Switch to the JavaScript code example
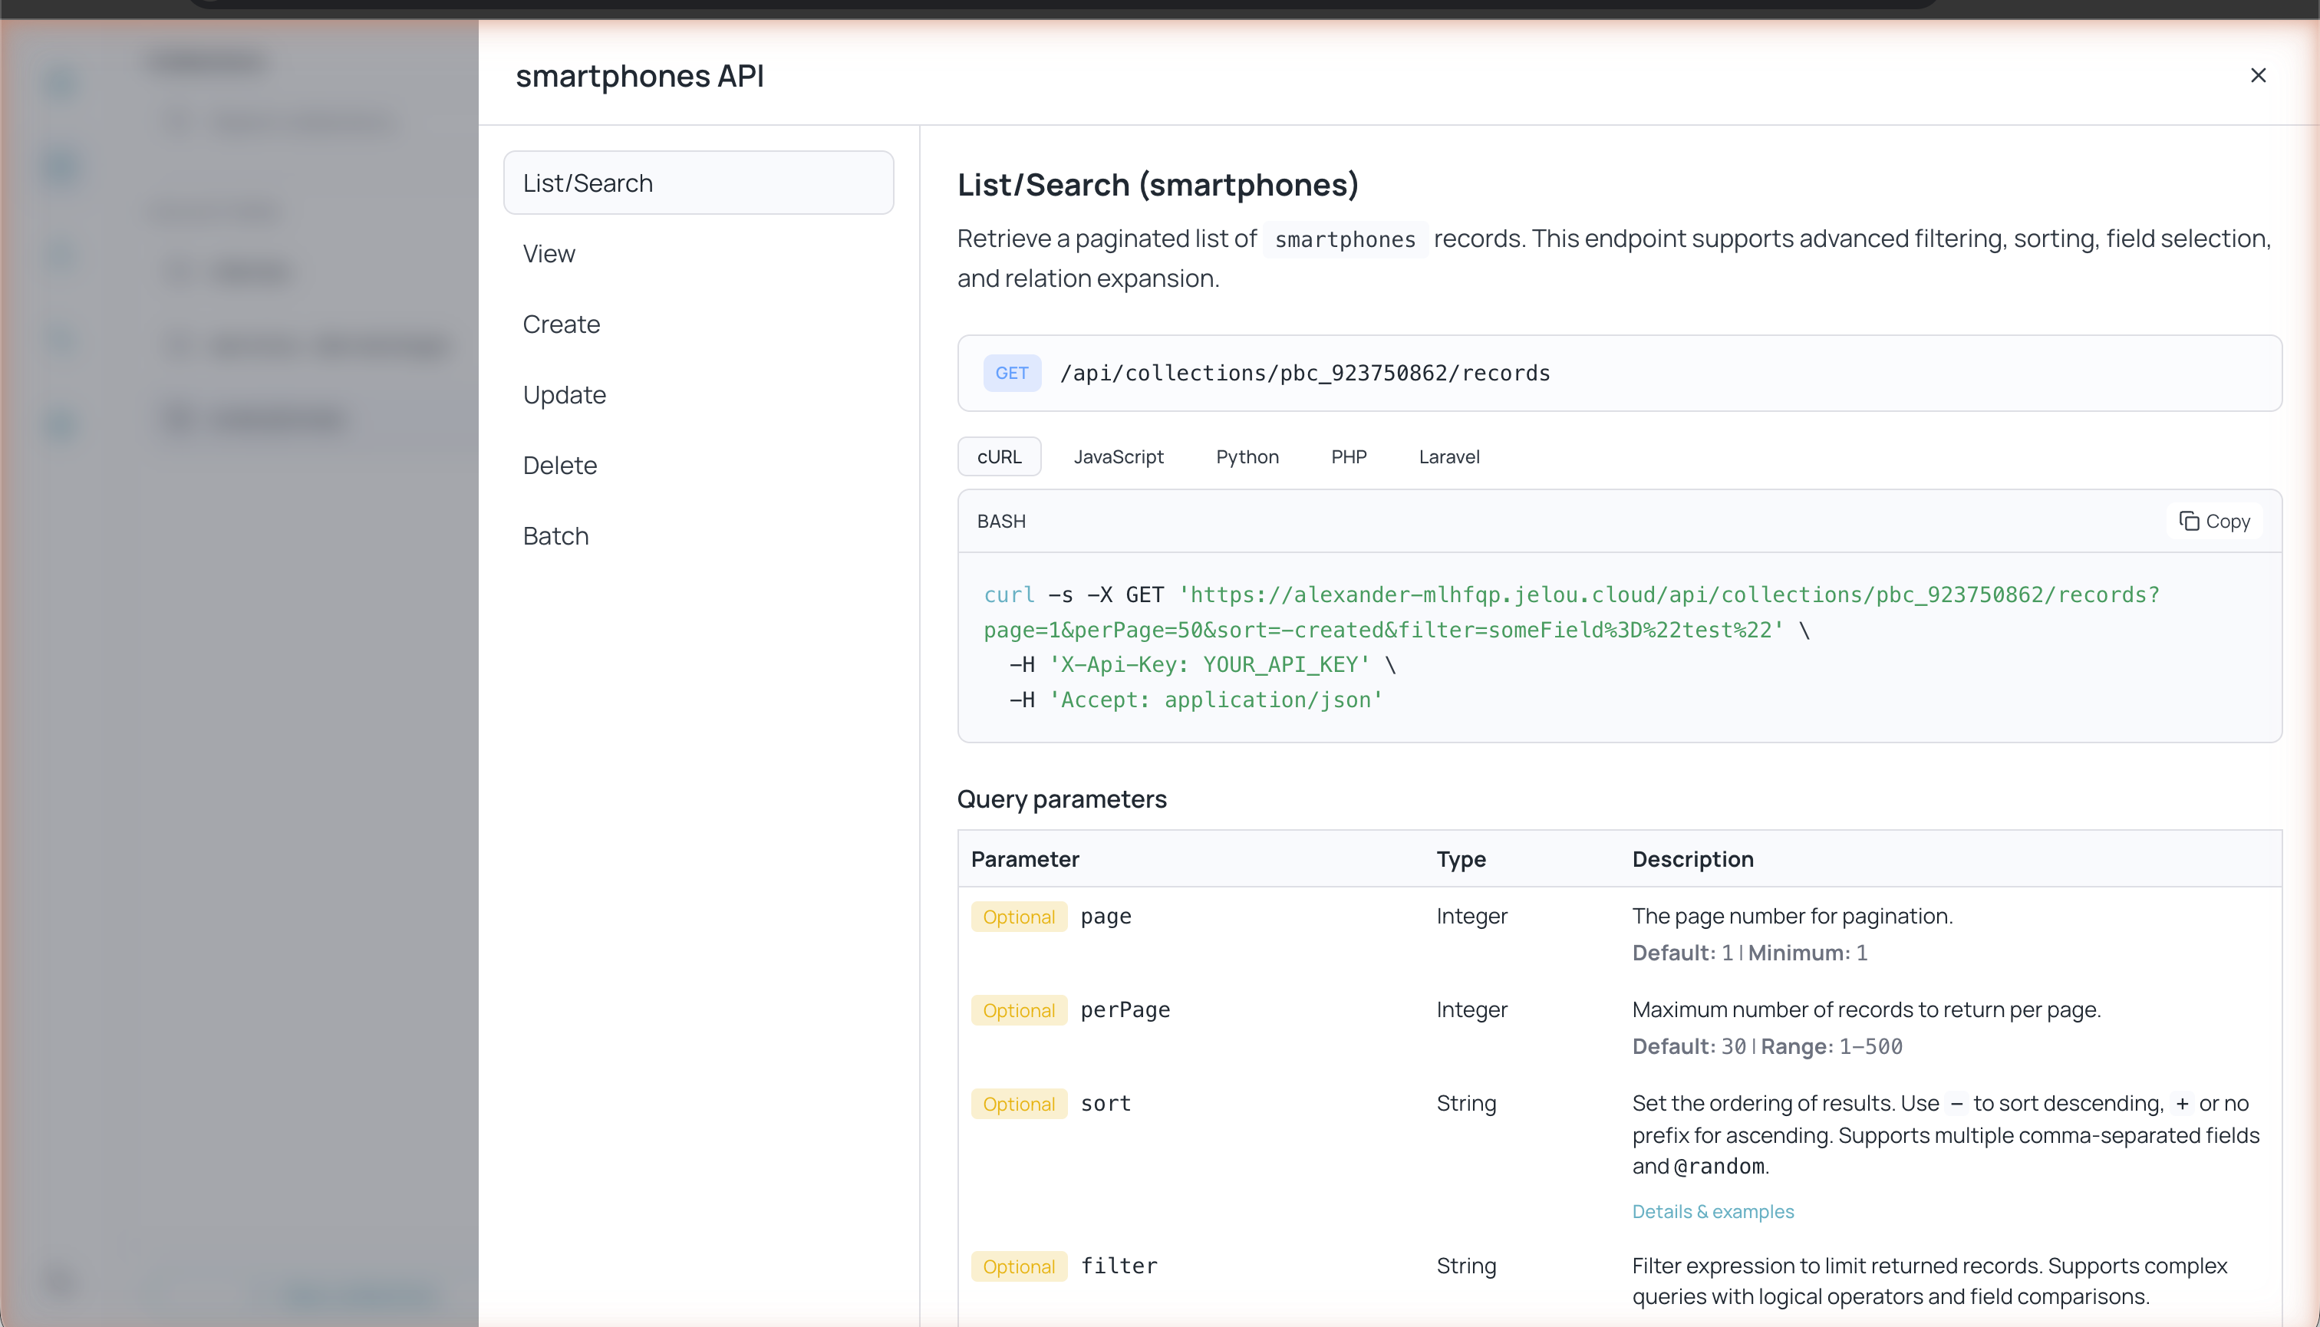Image resolution: width=2320 pixels, height=1327 pixels. (x=1119, y=456)
